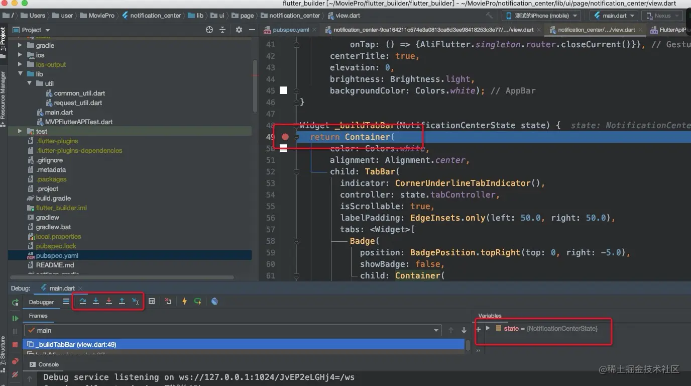
Task: Close the main.dart debug session tab
Action: [80, 288]
